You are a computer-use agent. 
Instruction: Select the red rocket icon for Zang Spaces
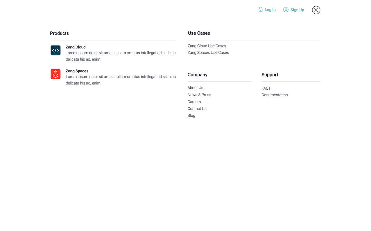pyautogui.click(x=55, y=74)
